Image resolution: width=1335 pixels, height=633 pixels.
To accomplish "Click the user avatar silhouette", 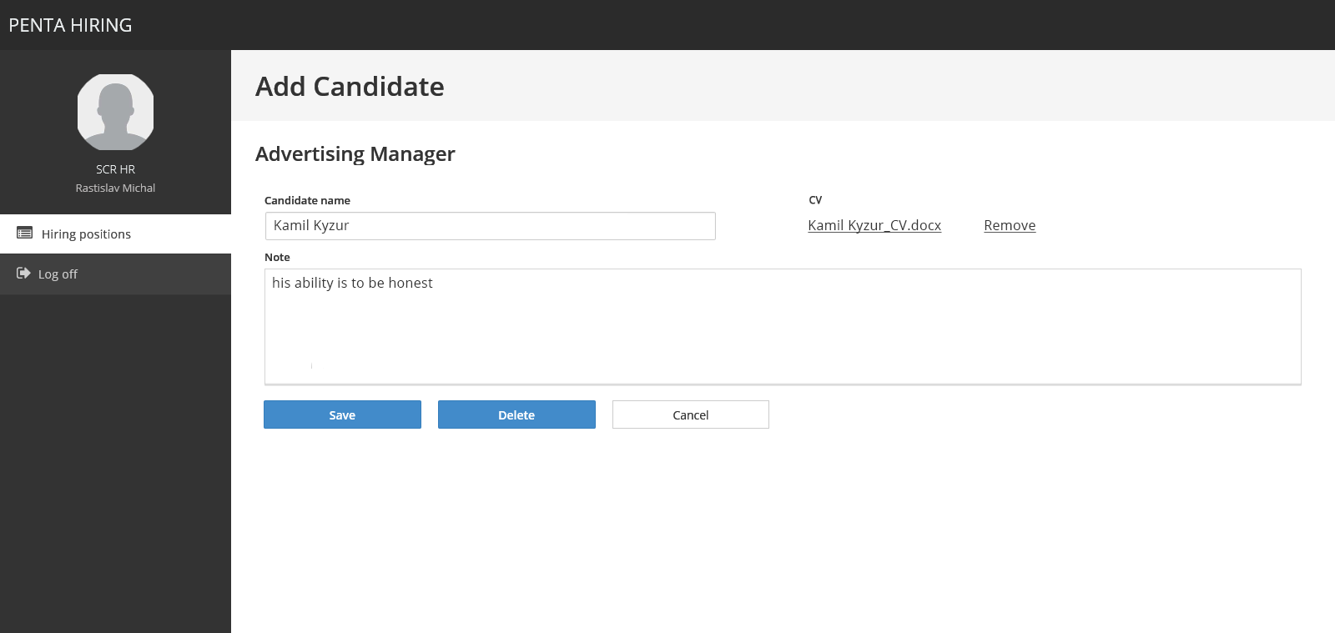I will [115, 112].
